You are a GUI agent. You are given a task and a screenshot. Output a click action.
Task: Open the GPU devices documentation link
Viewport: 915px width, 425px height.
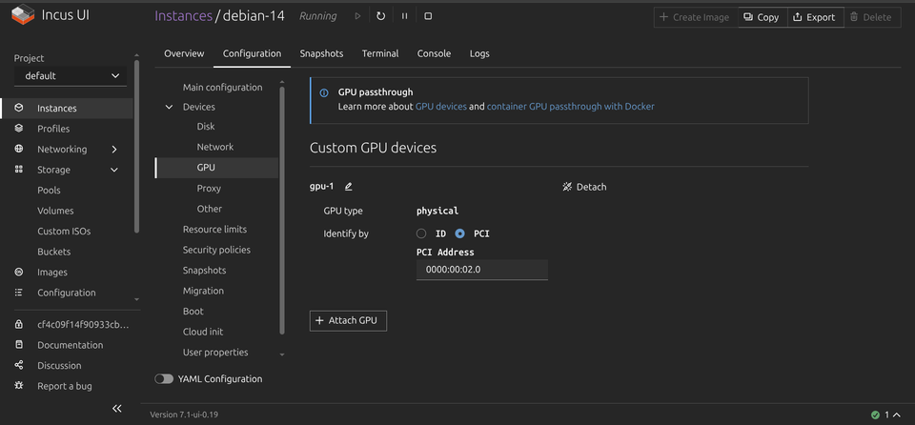440,107
